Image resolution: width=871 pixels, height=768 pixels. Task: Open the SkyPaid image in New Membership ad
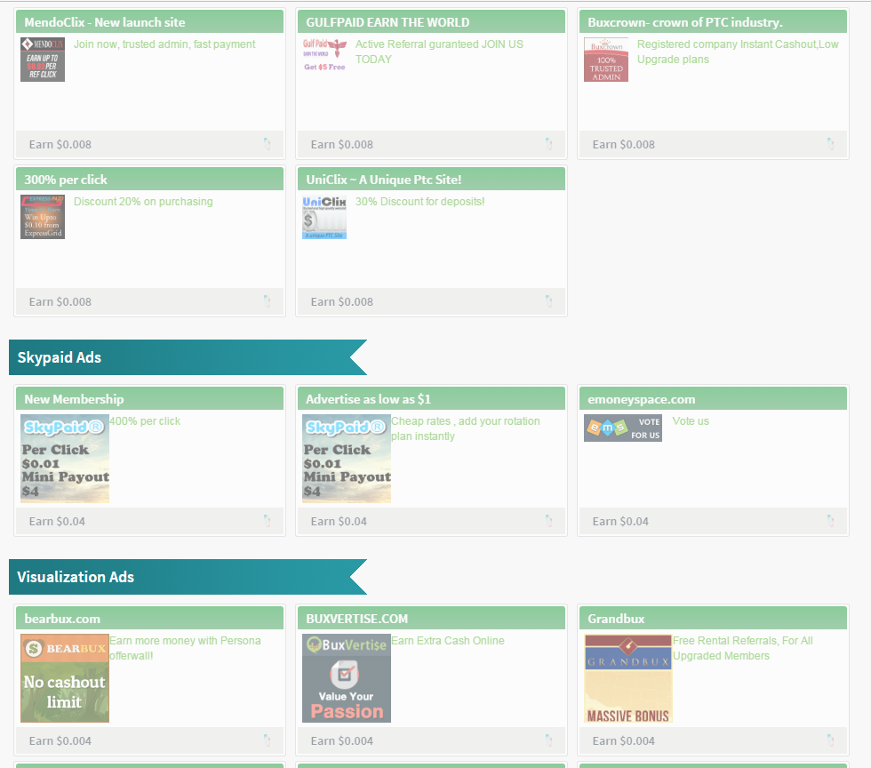coord(65,459)
